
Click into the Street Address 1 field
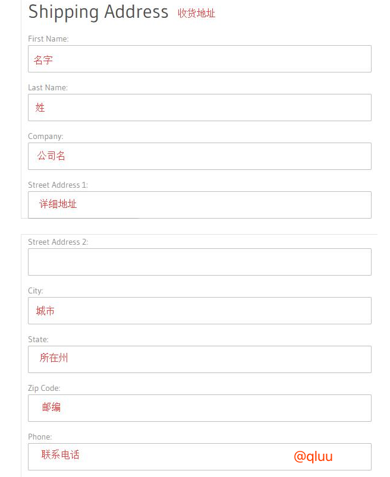tap(199, 205)
